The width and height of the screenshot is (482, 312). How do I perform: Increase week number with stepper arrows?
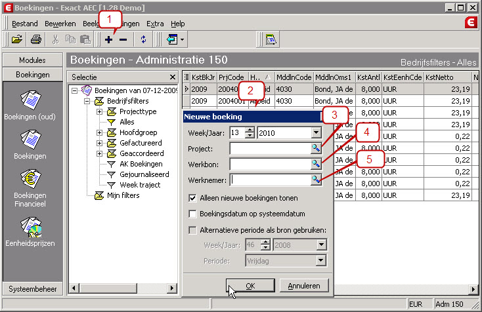[x=250, y=130]
